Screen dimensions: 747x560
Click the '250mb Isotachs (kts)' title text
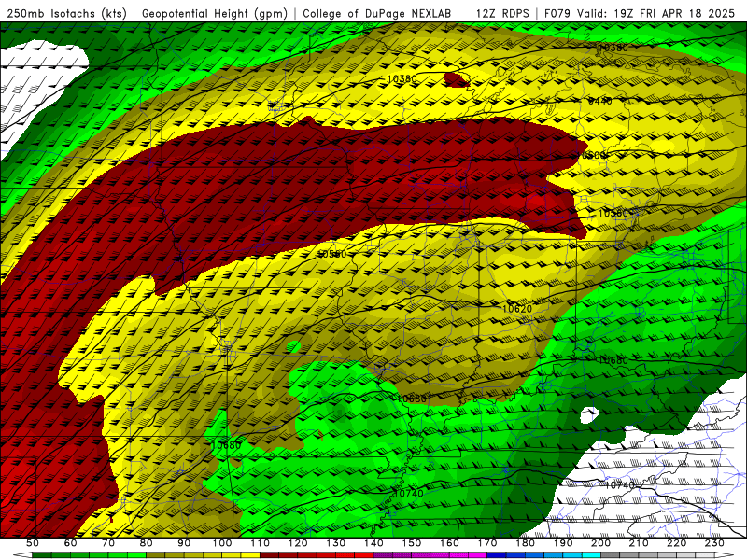(67, 13)
